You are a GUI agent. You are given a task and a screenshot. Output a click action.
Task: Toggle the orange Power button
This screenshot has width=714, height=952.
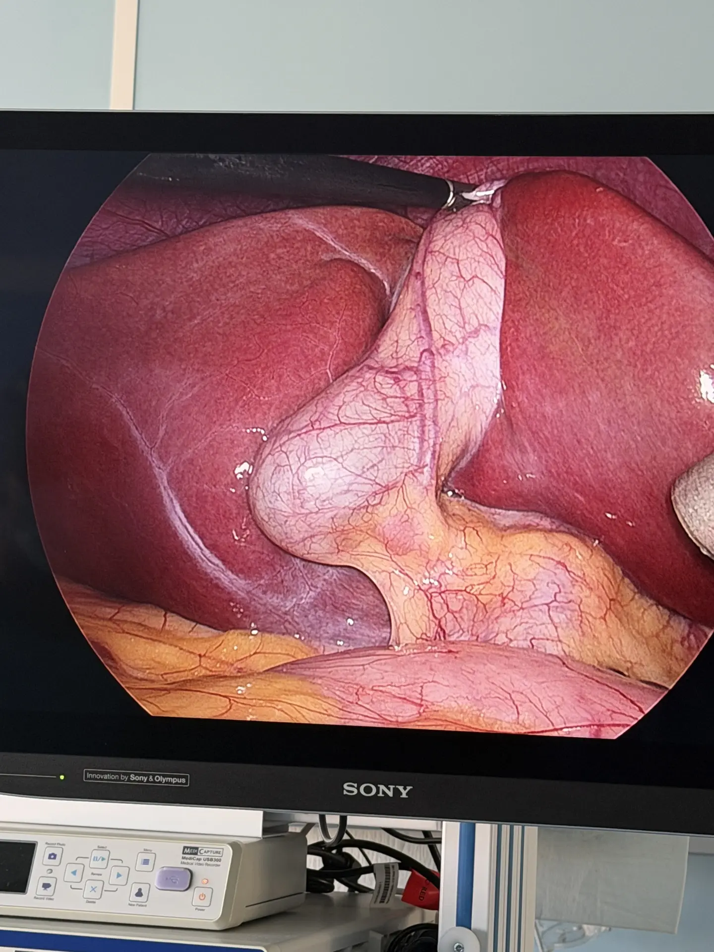click(x=202, y=896)
